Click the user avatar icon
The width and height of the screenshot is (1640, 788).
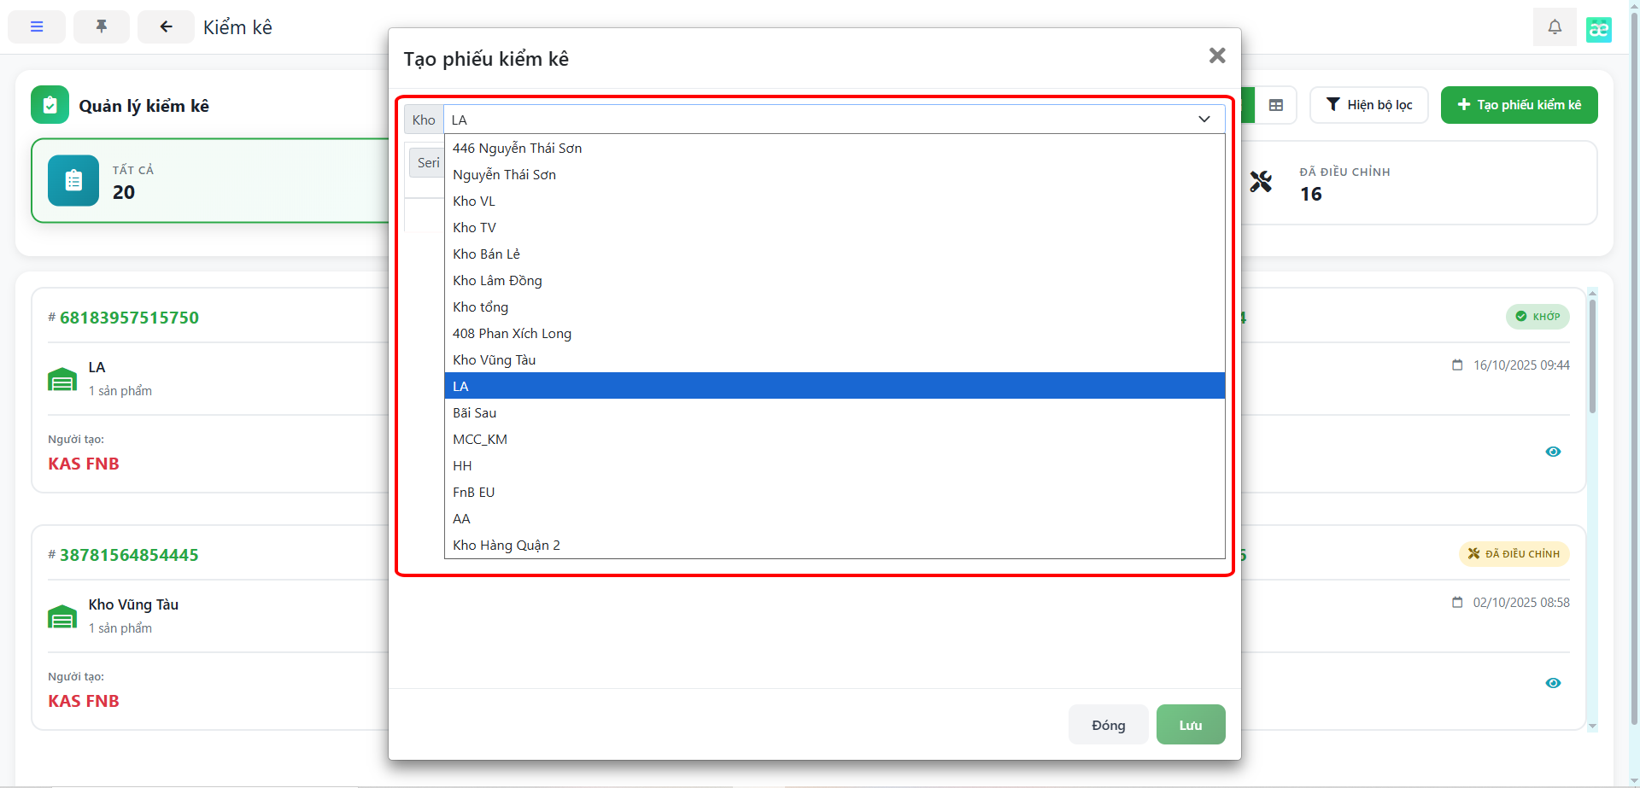coord(1598,29)
